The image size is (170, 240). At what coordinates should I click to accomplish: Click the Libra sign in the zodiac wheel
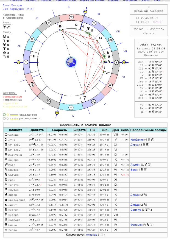(71, 108)
